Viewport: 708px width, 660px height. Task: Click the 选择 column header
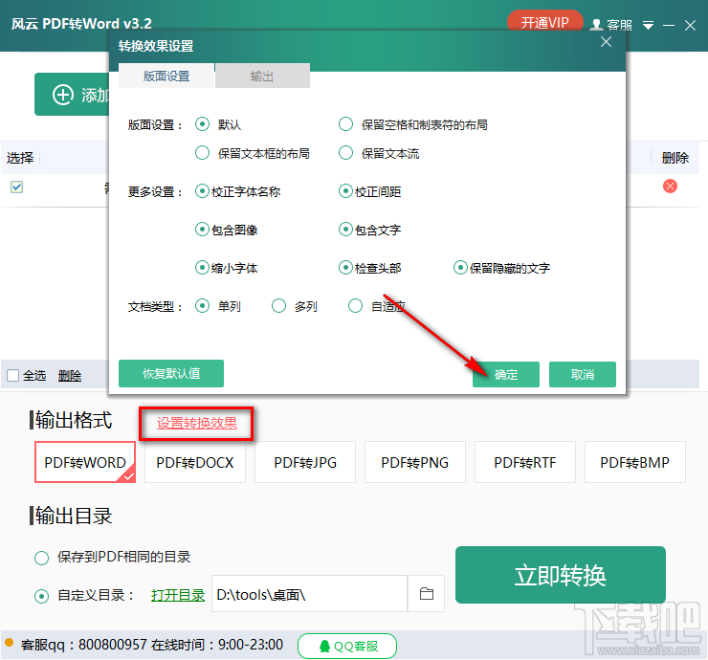20,158
